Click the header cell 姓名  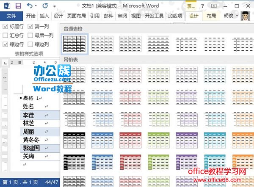tap(40, 106)
